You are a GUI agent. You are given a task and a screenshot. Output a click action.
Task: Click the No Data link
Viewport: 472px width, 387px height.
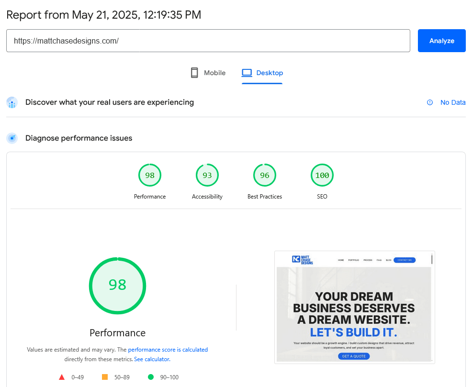tap(453, 102)
